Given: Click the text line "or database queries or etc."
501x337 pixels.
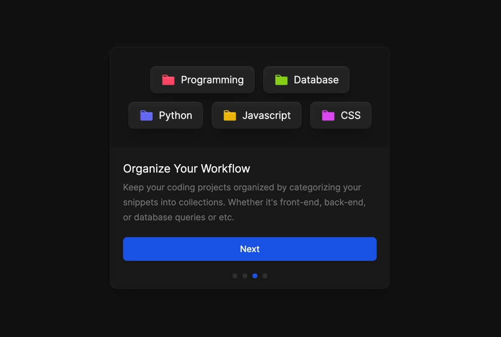Looking at the screenshot, I should [x=179, y=217].
